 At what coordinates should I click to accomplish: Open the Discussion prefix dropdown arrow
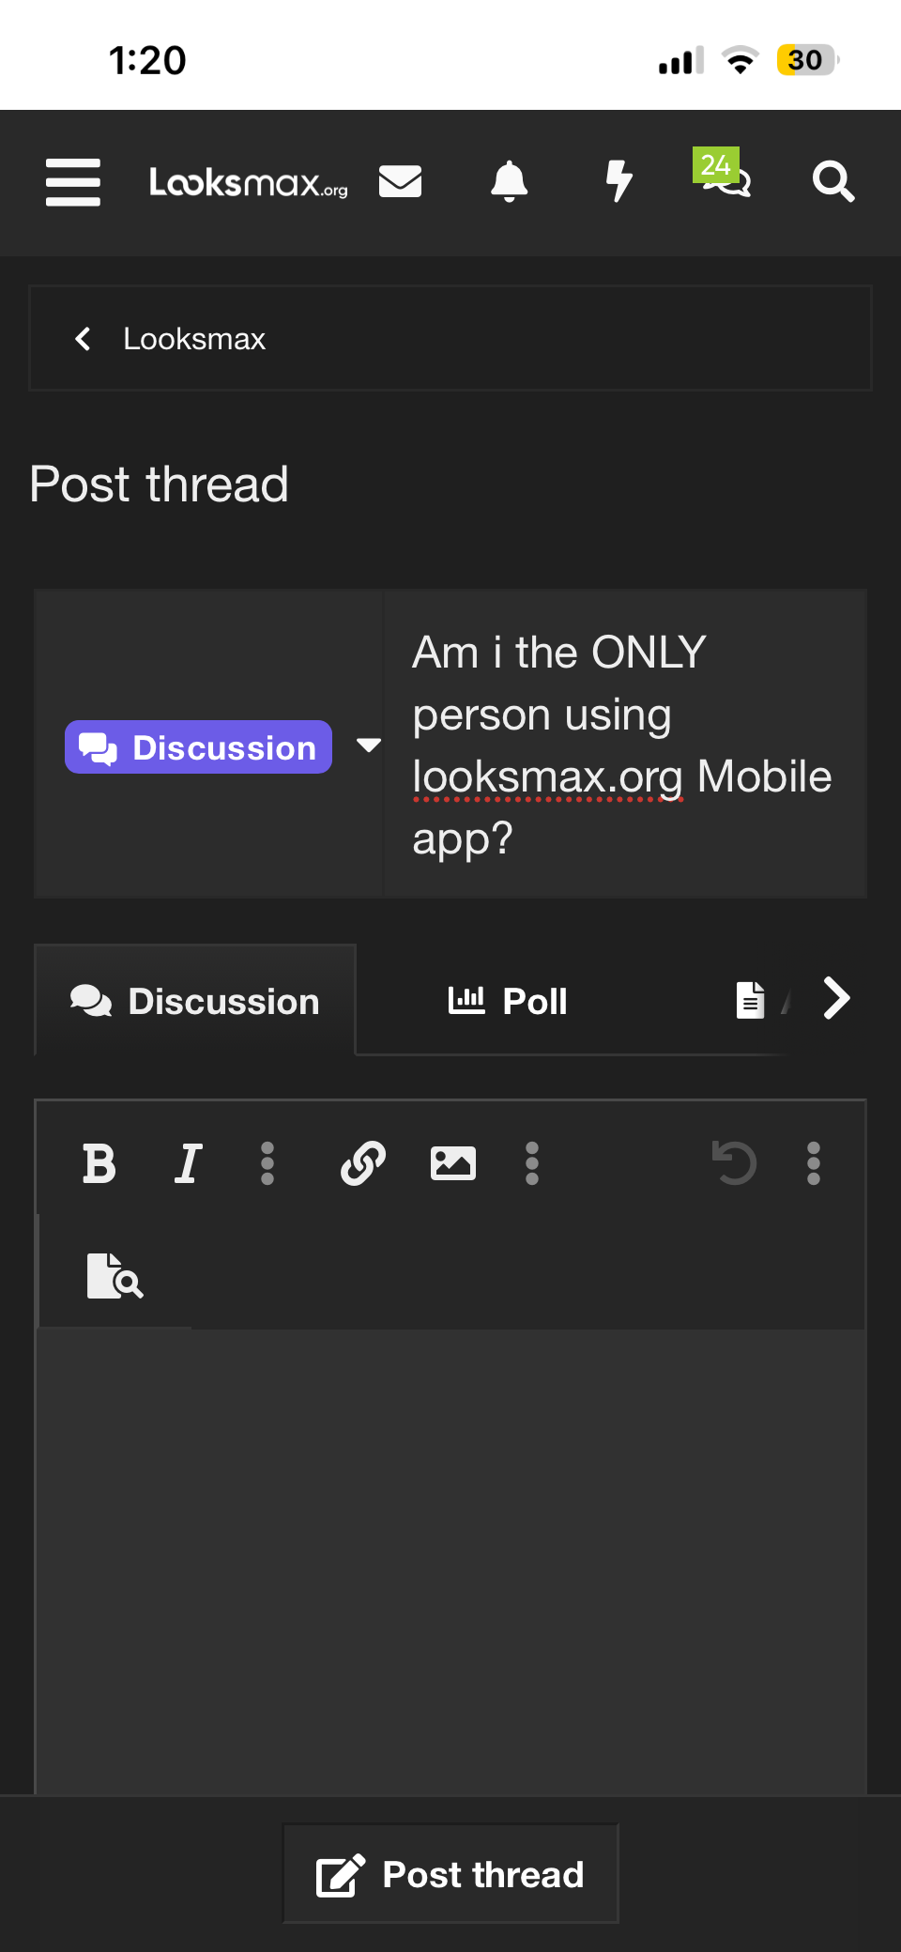click(369, 745)
